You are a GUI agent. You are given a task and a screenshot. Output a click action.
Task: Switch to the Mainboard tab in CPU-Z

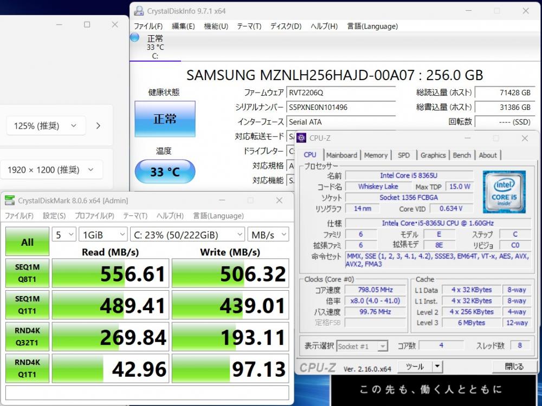click(x=341, y=155)
